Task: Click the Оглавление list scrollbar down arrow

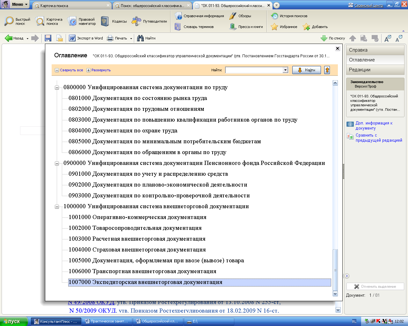Action: coord(335,294)
